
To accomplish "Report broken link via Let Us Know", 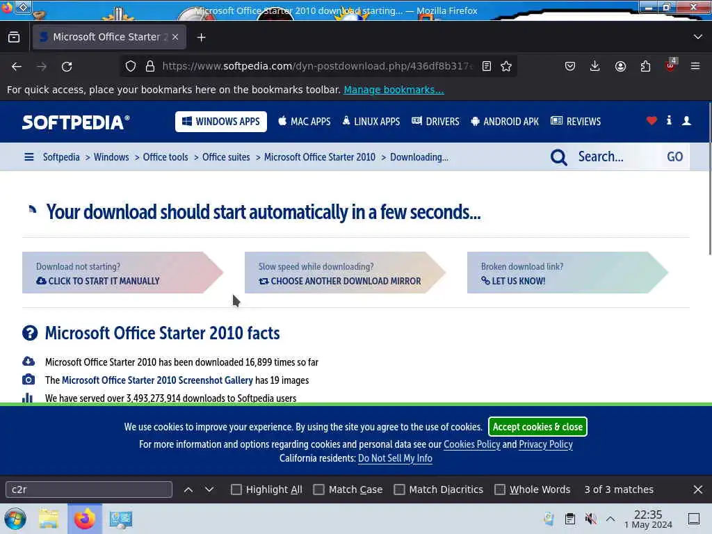I will [x=567, y=273].
